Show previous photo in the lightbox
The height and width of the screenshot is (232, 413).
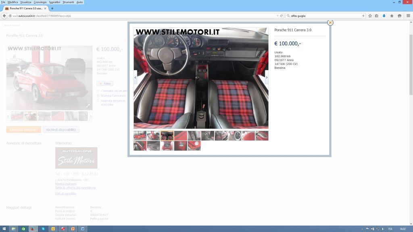pos(136,77)
